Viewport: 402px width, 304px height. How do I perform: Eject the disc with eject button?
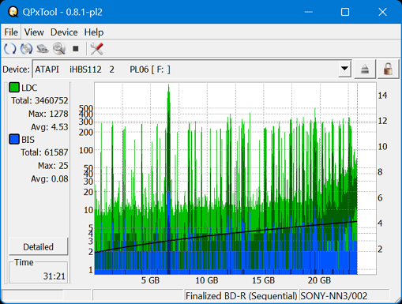365,69
